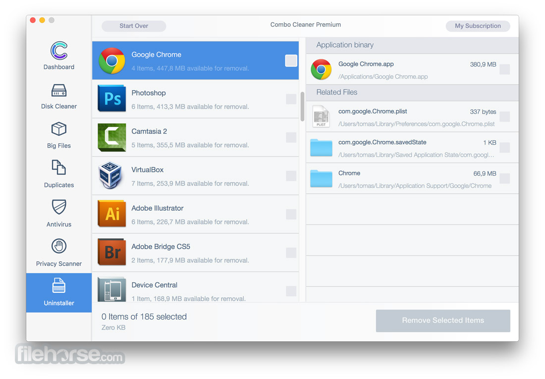Open the Dashboard icon in sidebar
Image resolution: width=545 pixels, height=379 pixels.
pyautogui.click(x=59, y=51)
